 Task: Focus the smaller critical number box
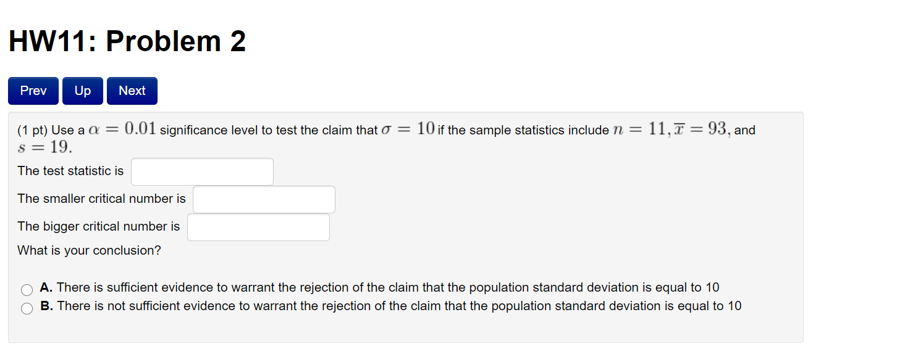coord(263,199)
